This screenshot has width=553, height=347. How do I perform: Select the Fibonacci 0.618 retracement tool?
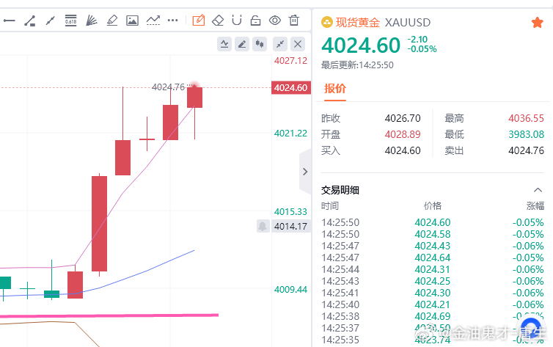click(x=71, y=21)
